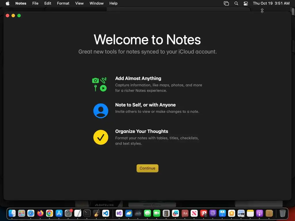Launch FaceTime from the Dock

click(x=156, y=213)
